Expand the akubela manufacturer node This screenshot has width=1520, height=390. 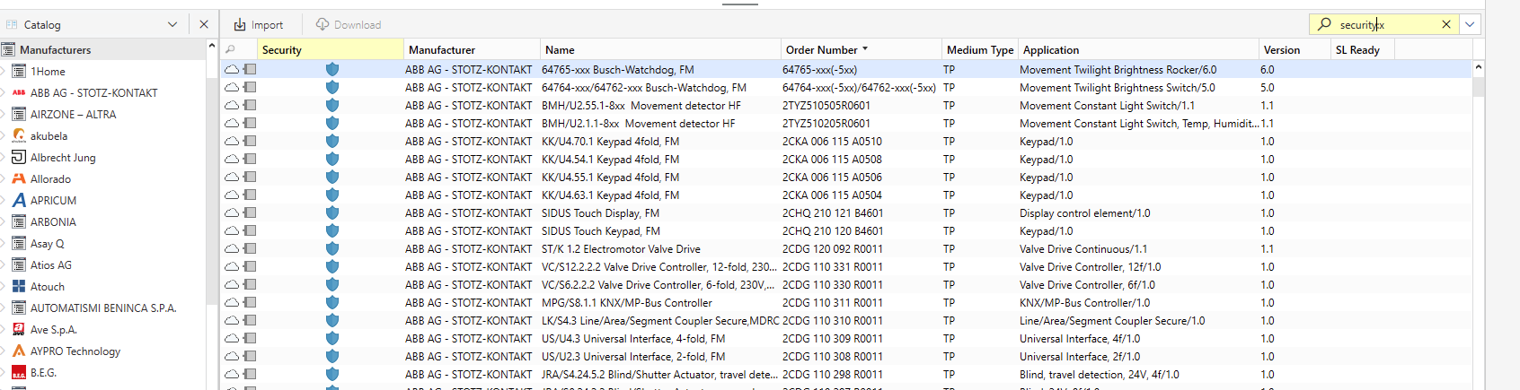pyautogui.click(x=4, y=136)
